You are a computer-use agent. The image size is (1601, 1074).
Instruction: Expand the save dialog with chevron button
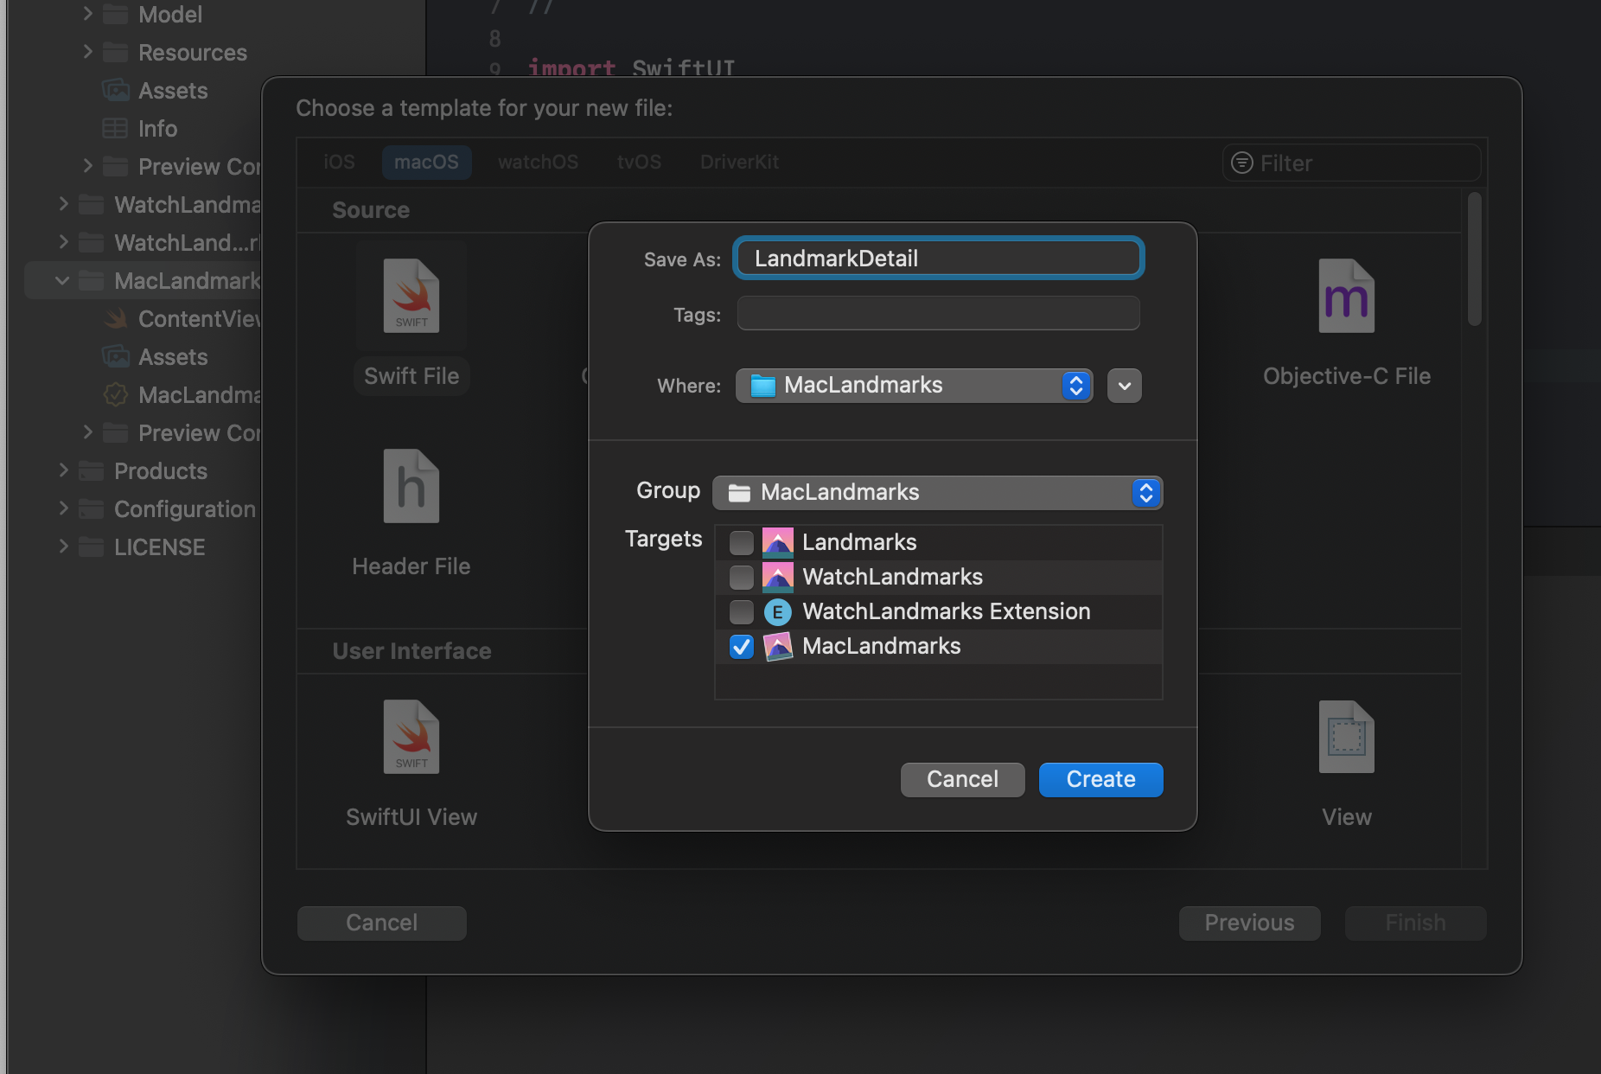[x=1124, y=386]
